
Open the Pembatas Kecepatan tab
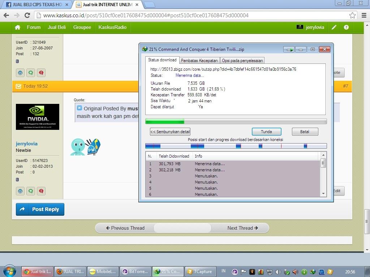point(199,61)
